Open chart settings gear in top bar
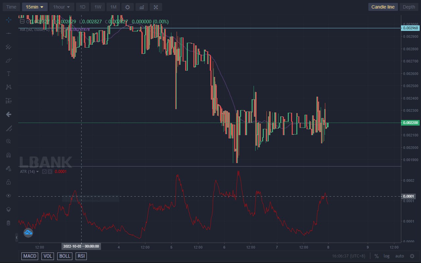421x263 pixels. pos(128,7)
